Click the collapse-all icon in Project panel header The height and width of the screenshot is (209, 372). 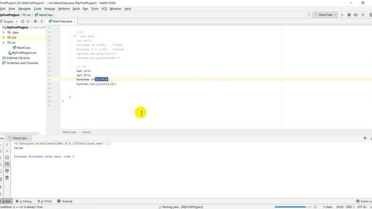pos(28,21)
